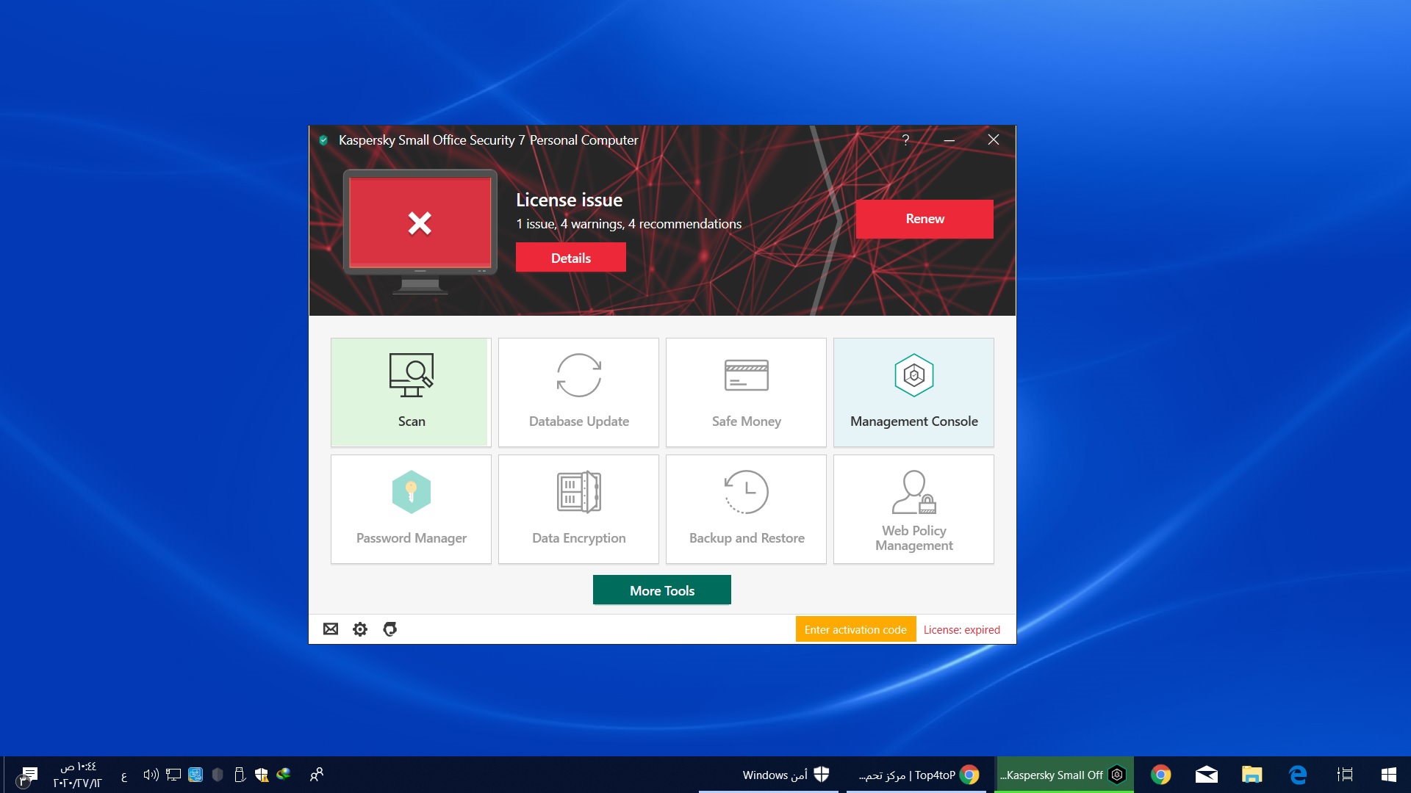The image size is (1411, 793).
Task: Click Safely Remove Hardware tray icon
Action: [240, 775]
